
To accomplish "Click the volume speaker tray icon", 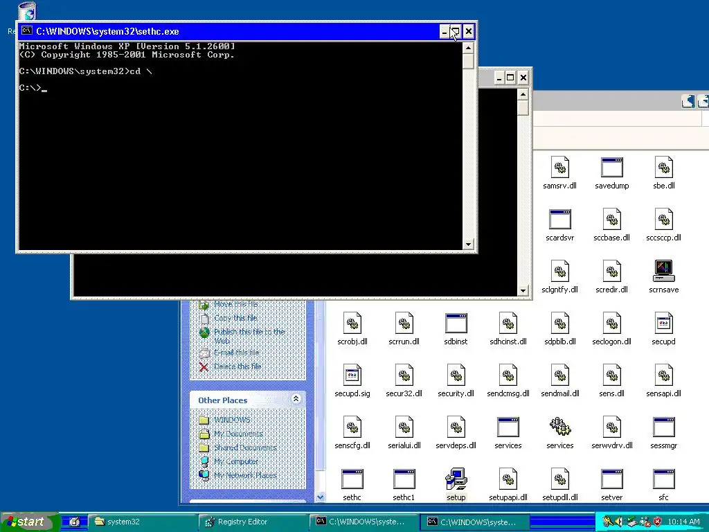I will 618,522.
